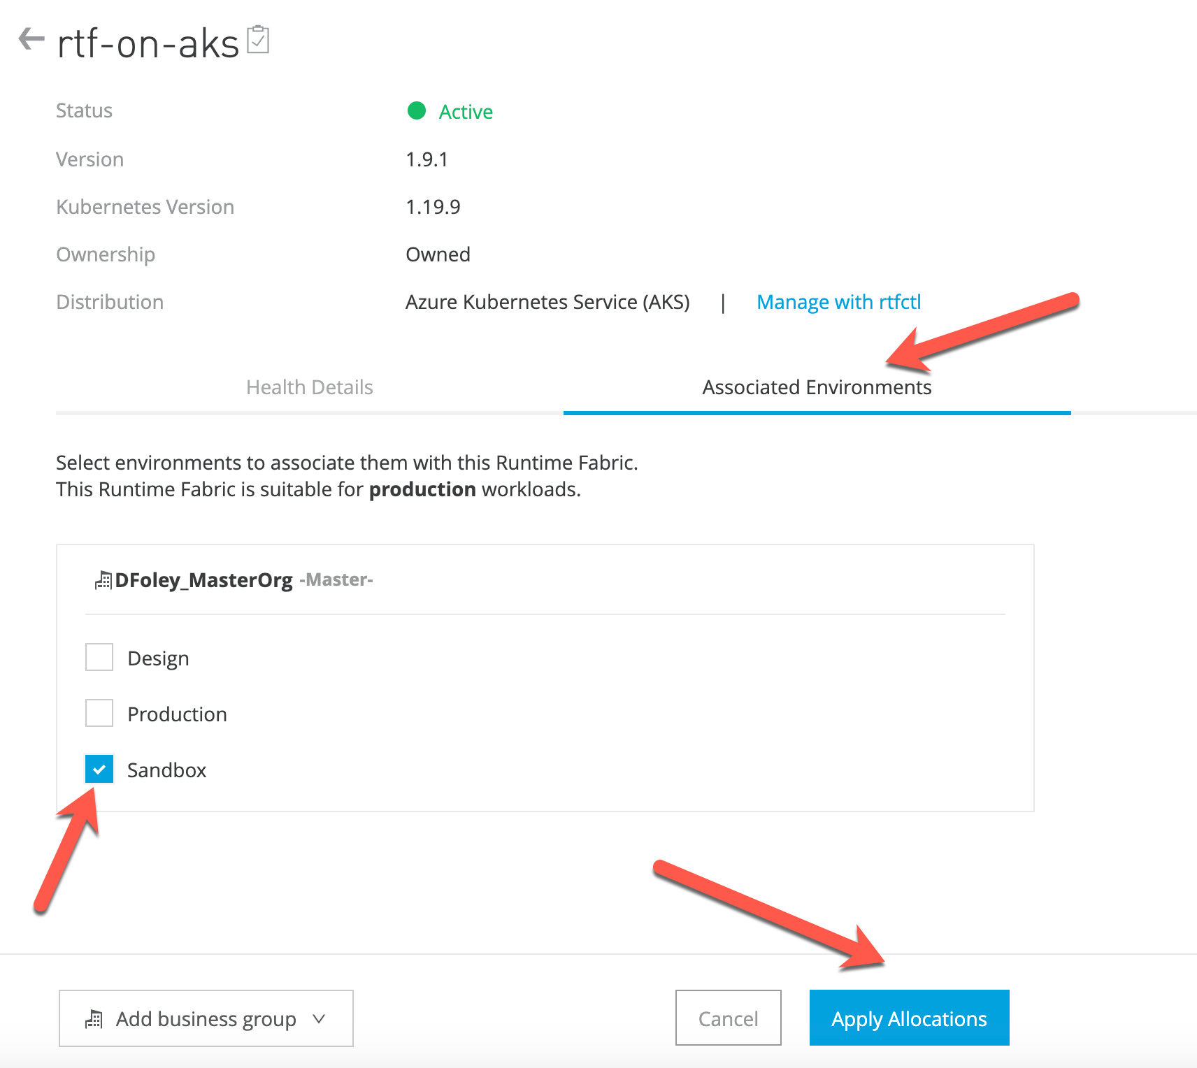Click the rtf-on-aks title
The image size is (1197, 1068).
point(148,43)
